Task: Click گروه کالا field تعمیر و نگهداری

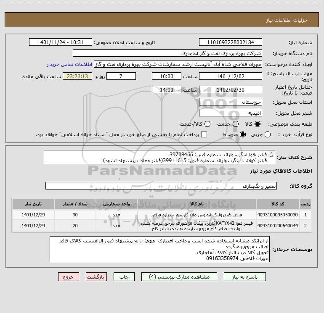Action: pyautogui.click(x=161, y=186)
